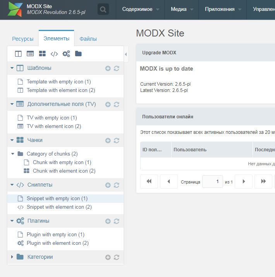Go to next page of users grid
Screen dimensions: 275x277
244,182
